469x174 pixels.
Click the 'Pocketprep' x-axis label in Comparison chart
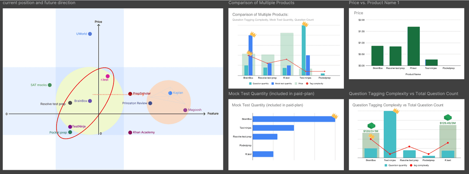pos(325,78)
